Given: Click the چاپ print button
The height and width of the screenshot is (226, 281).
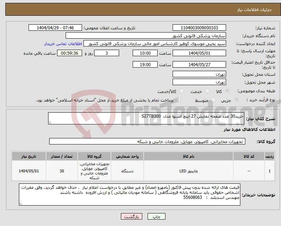Looking at the screenshot, I should tap(157, 216).
